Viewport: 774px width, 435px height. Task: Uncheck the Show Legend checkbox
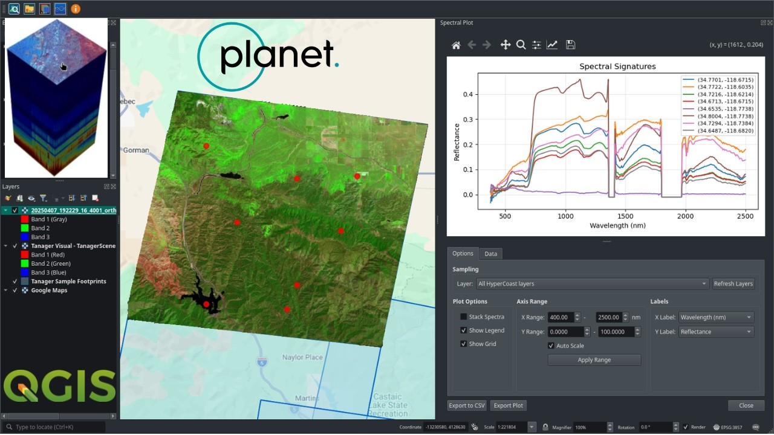(x=463, y=330)
